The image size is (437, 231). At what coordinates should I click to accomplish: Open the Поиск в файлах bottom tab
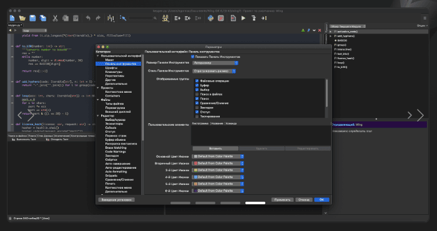[17, 136]
